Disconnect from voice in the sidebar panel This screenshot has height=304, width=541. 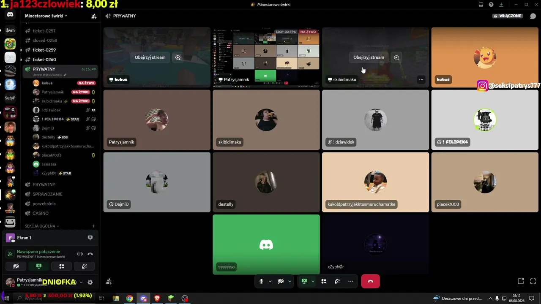tap(90, 254)
